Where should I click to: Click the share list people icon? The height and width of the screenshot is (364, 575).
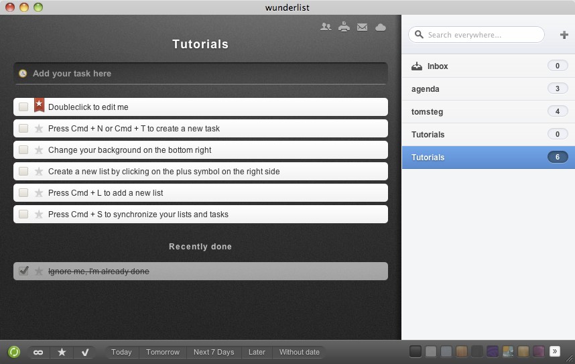326,27
